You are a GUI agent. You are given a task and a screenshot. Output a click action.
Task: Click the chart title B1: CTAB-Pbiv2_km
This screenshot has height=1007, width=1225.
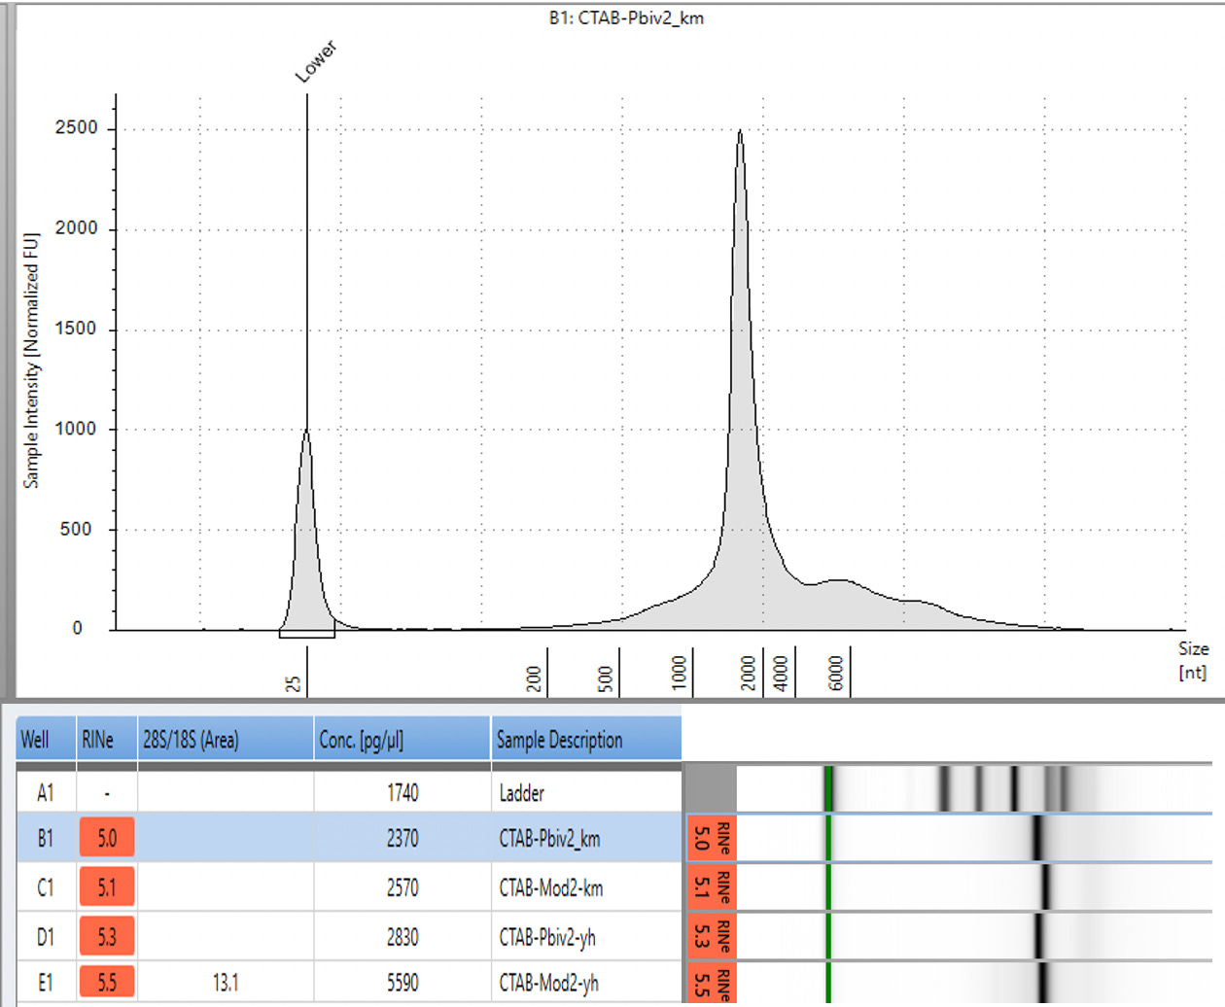[x=626, y=17]
